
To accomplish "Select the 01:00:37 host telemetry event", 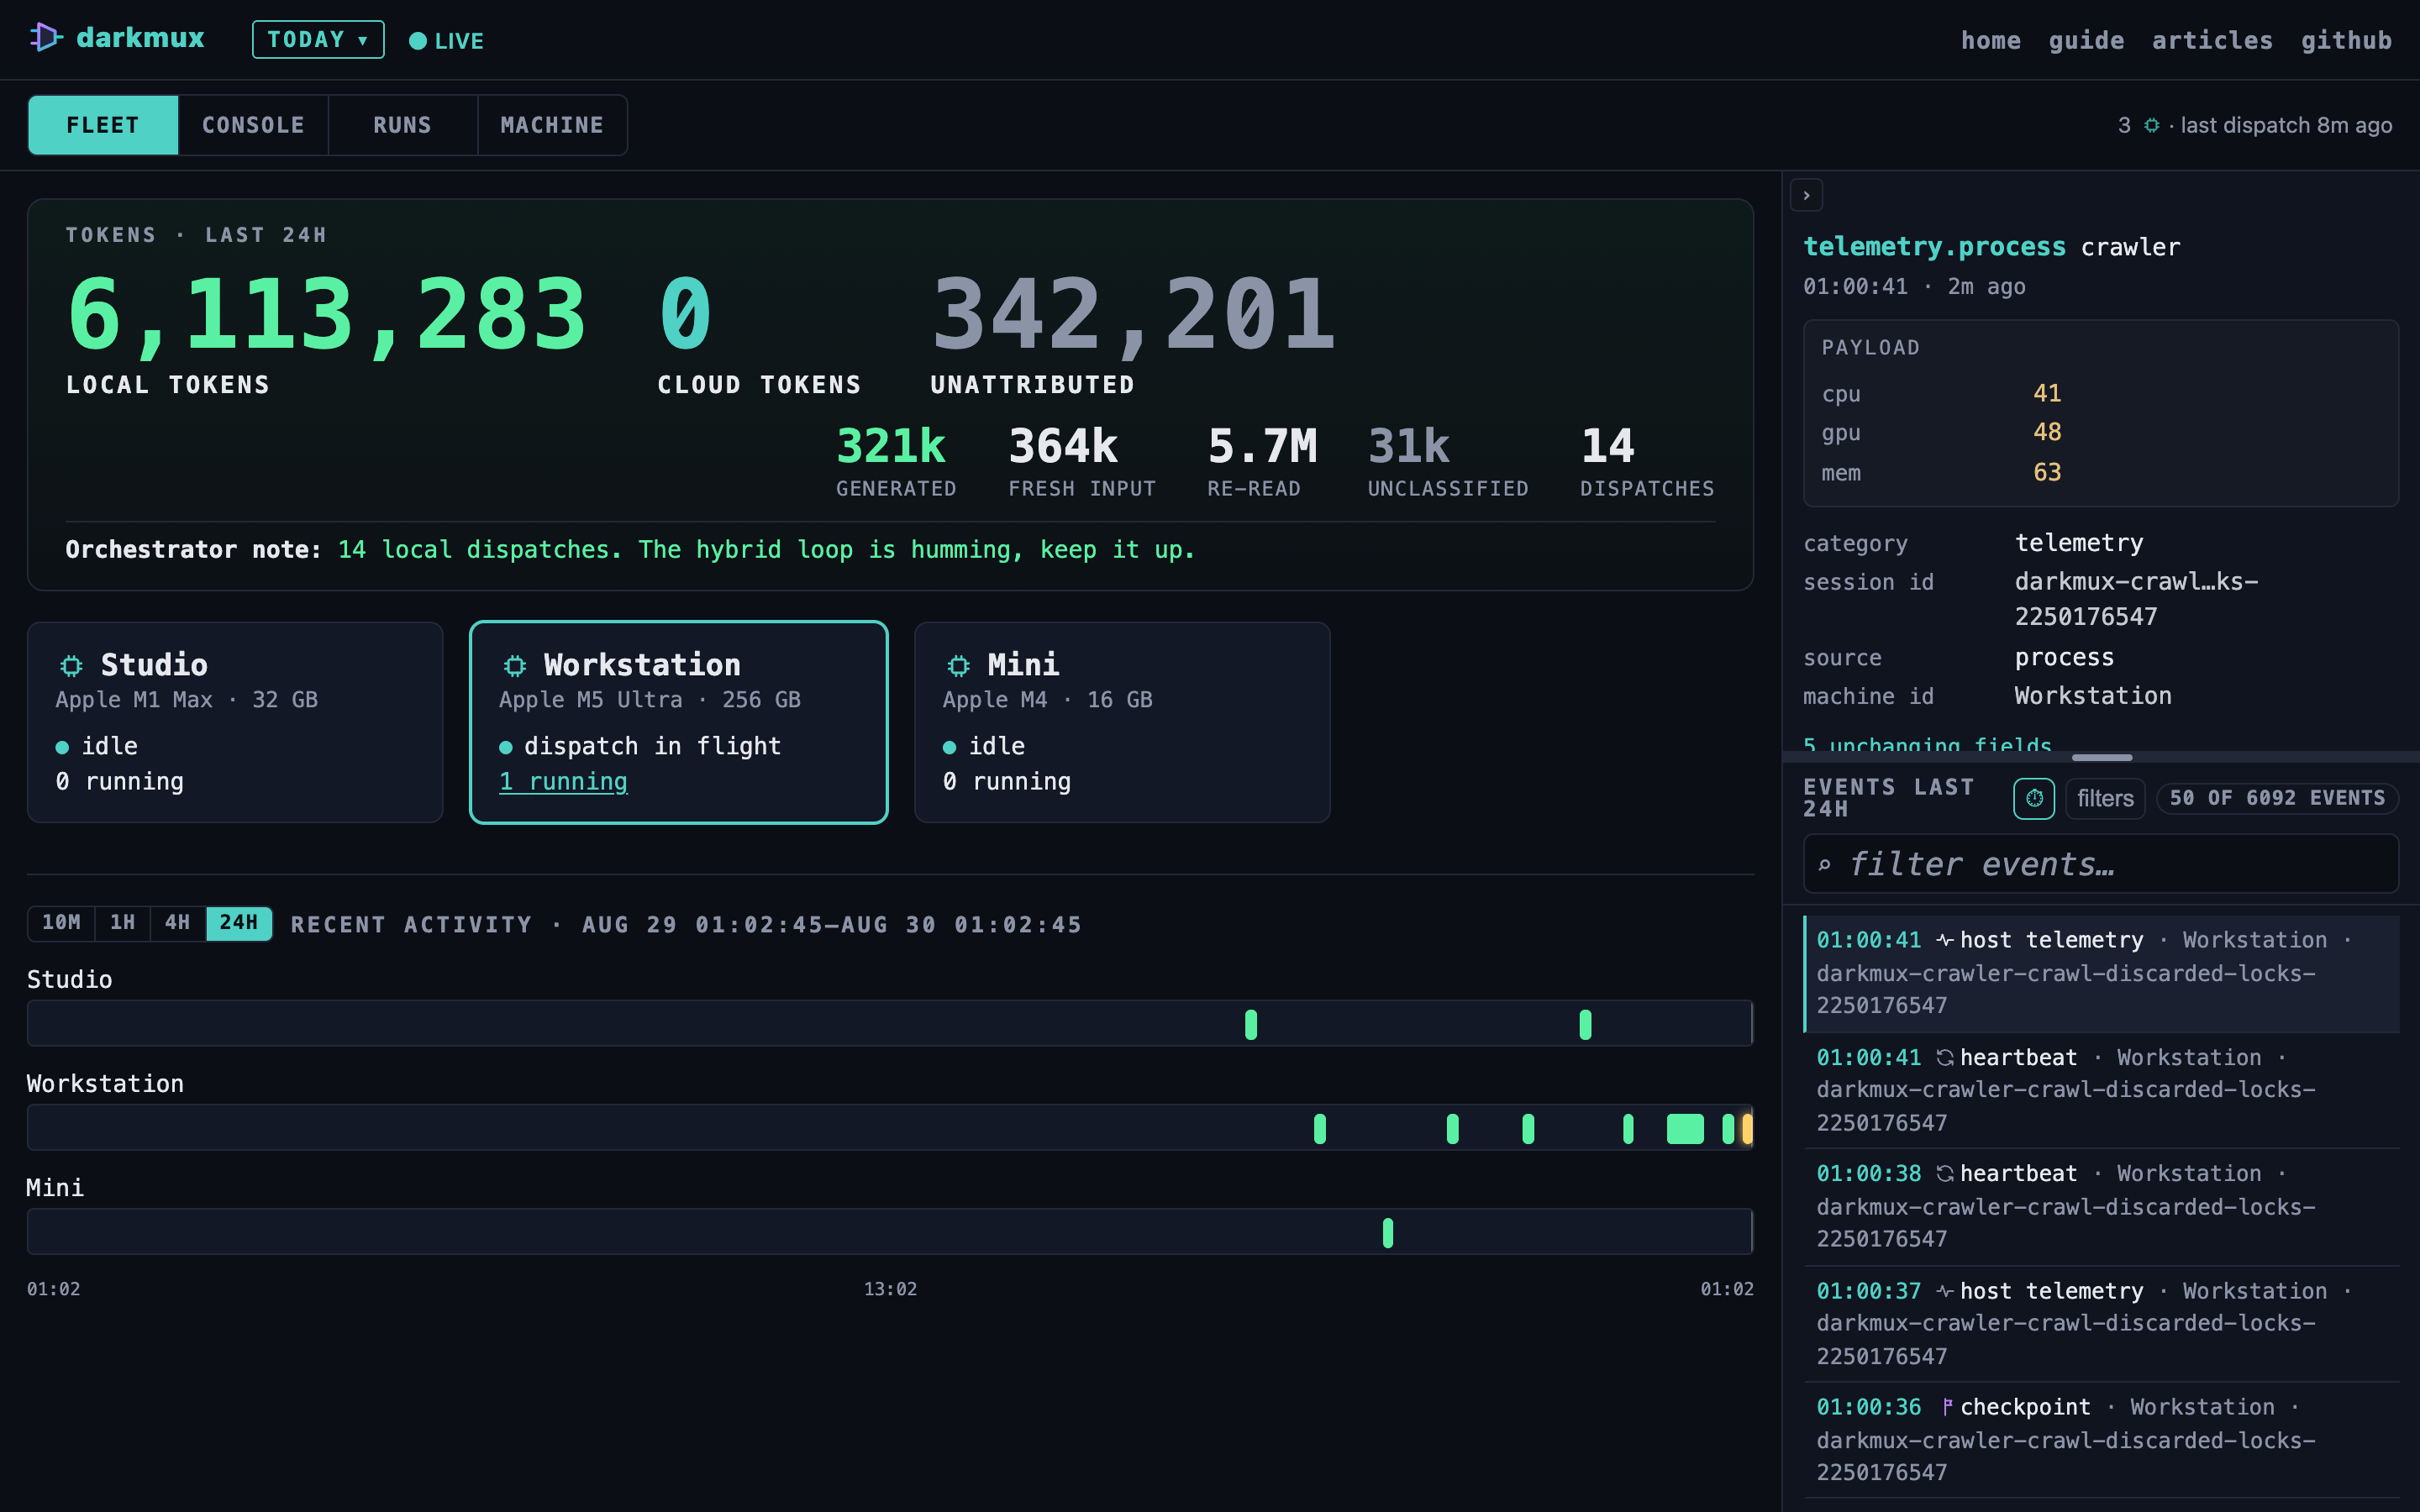I will [2100, 1323].
